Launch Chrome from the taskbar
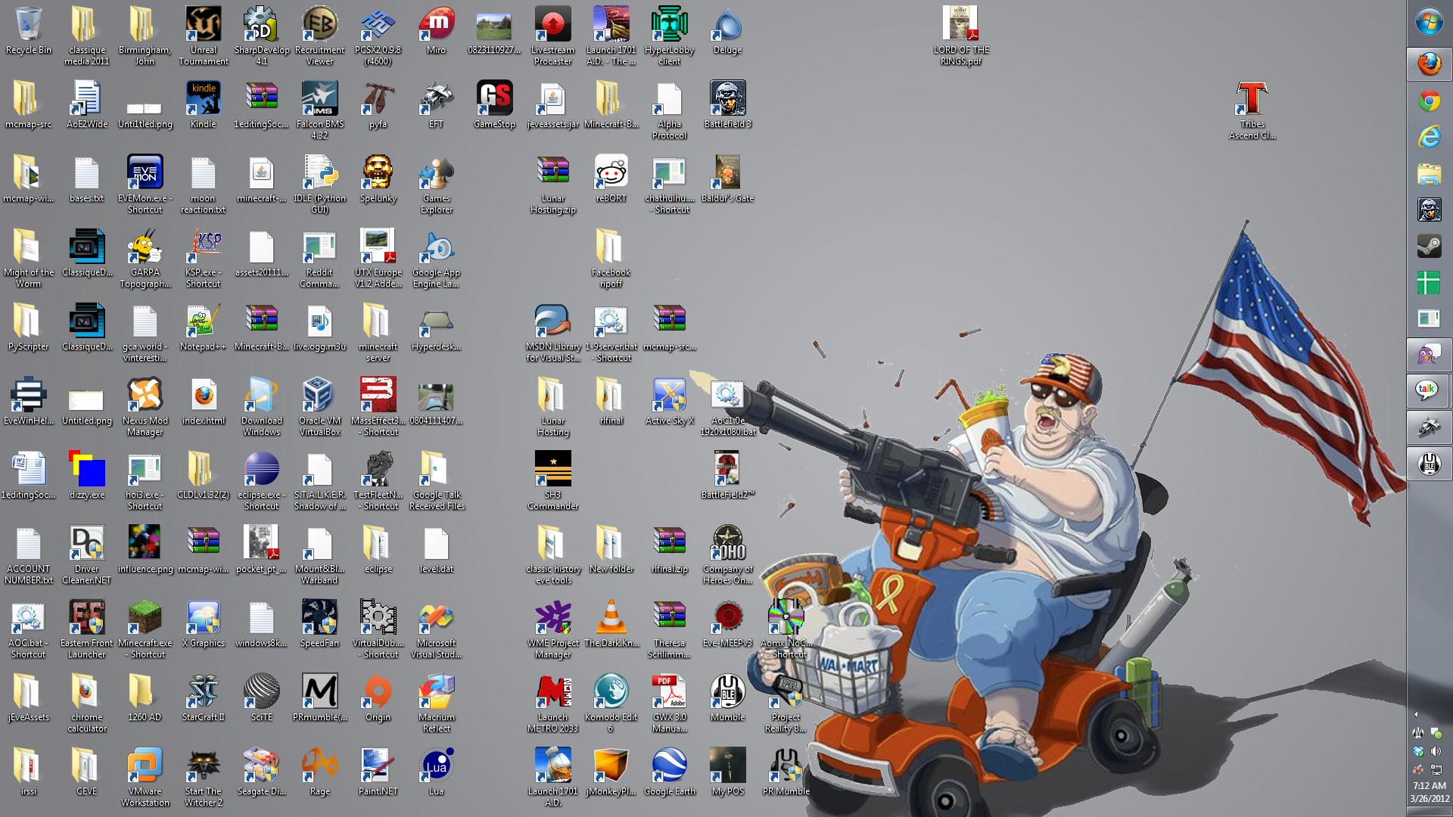The width and height of the screenshot is (1453, 817). 1429,101
